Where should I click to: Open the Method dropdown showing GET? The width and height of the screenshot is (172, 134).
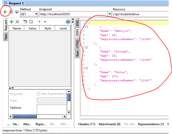(29, 14)
